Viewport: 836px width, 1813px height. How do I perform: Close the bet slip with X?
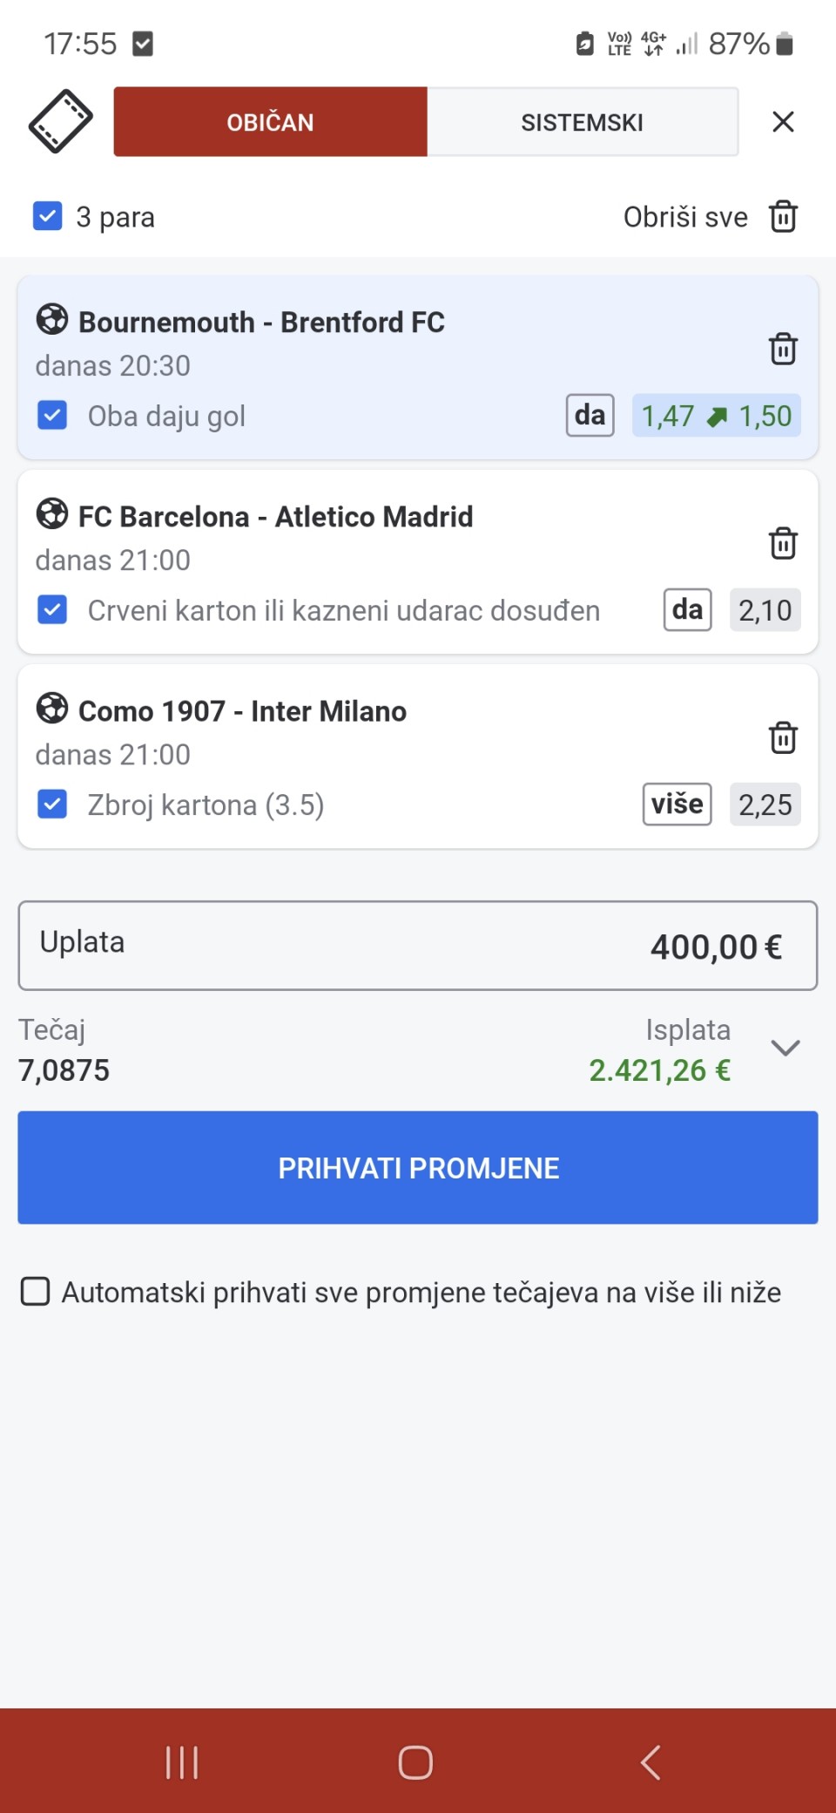(783, 122)
